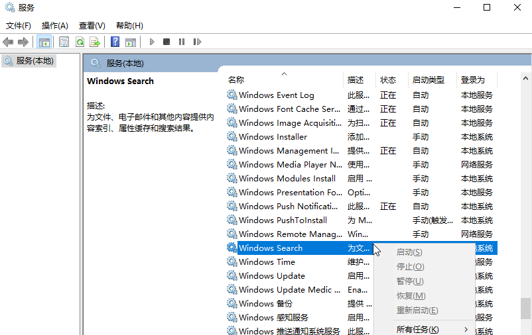
Task: Open the Properties toolbar icon
Action: coord(64,42)
